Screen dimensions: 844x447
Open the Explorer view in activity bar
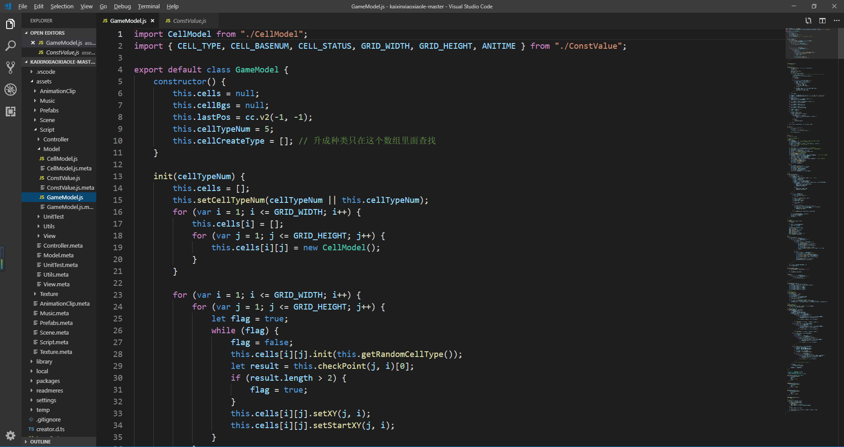[x=11, y=24]
